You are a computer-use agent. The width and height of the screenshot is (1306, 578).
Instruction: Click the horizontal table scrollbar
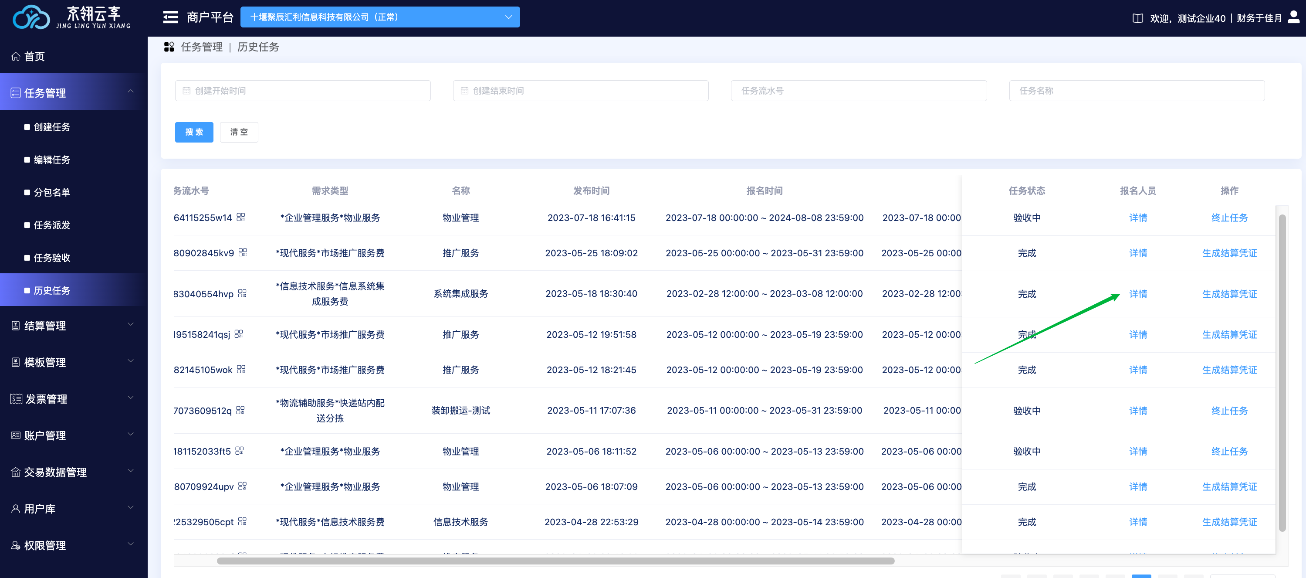[x=555, y=561]
